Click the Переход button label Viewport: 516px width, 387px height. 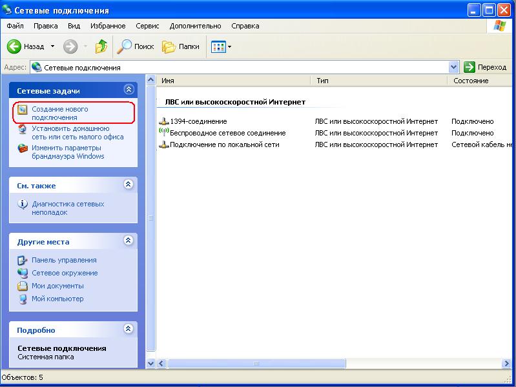tap(492, 67)
